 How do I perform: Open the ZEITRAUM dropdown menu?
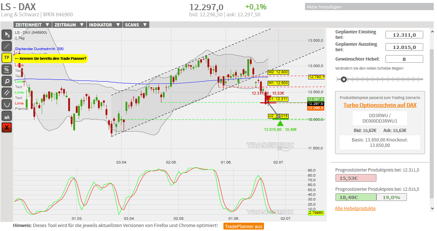[69, 25]
